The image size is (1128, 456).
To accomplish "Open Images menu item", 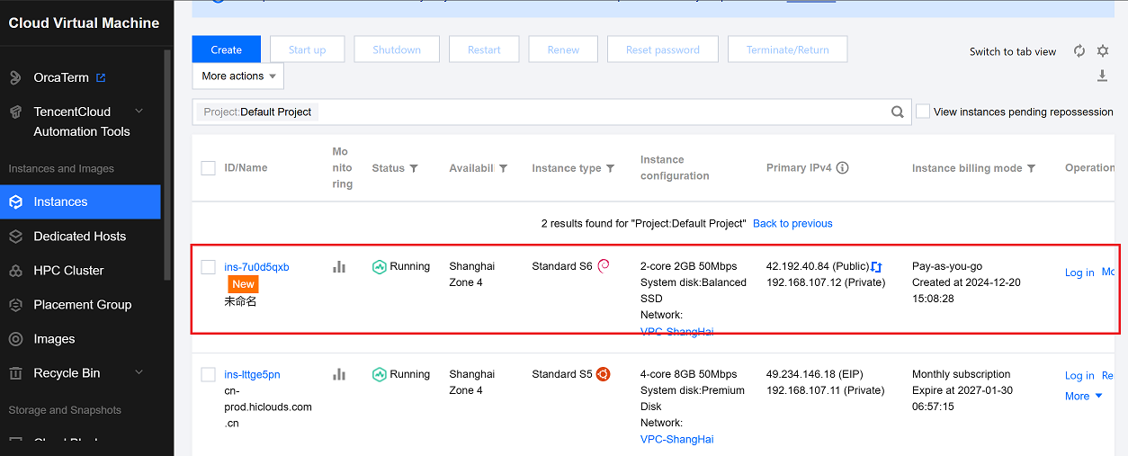I will [x=80, y=339].
